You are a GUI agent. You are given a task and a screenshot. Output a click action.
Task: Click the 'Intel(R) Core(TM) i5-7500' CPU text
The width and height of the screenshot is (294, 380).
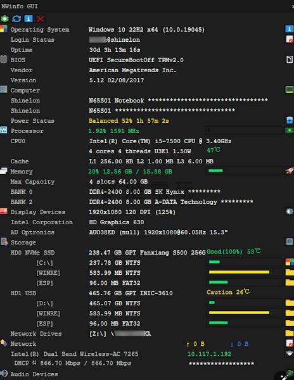coord(134,141)
